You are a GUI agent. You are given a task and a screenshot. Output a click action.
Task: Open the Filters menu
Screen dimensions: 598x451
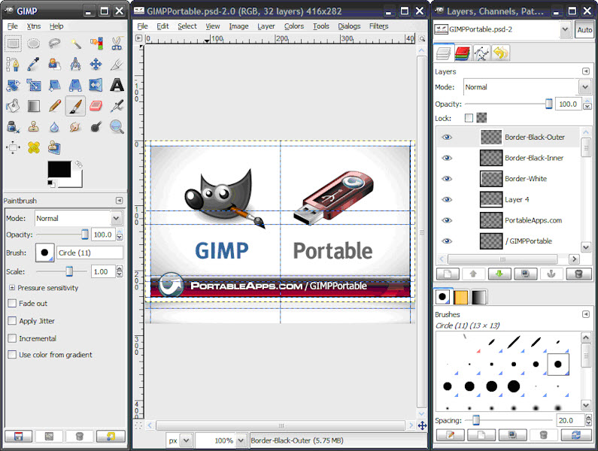click(378, 26)
